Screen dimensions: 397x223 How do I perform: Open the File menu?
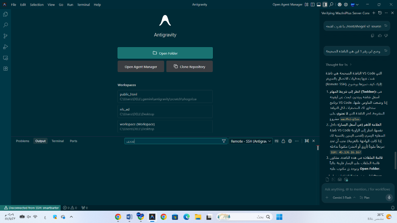13,4
